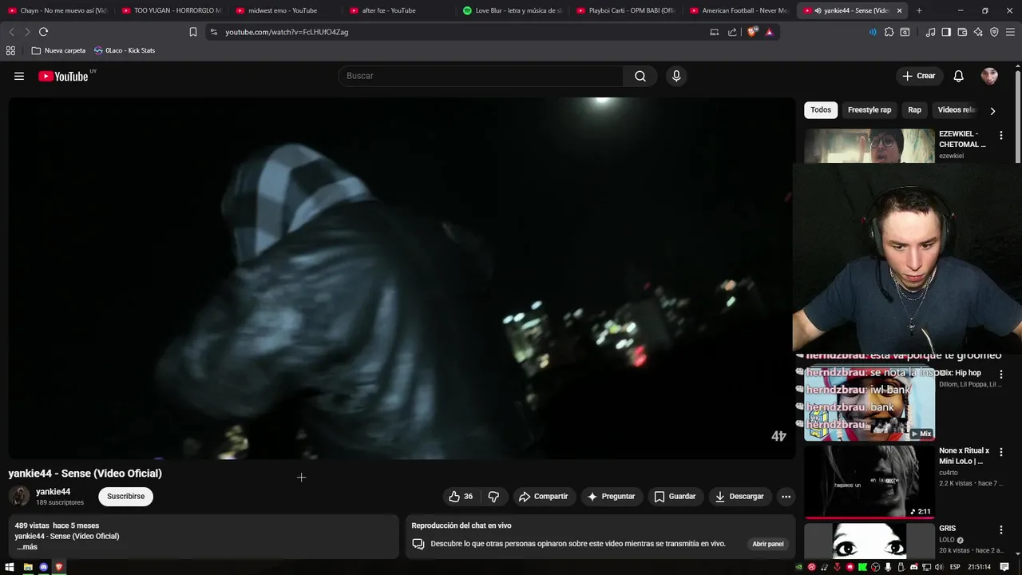Start voice search with the microphone
This screenshot has width=1022, height=575.
click(676, 76)
